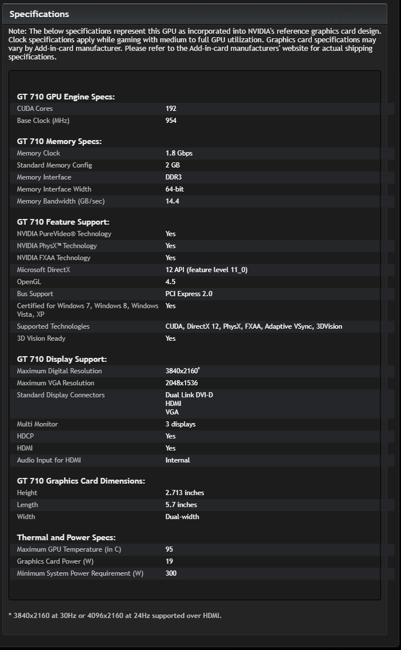Click the GT 710 Display Support heading
This screenshot has height=650, width=401.
pyautogui.click(x=62, y=359)
